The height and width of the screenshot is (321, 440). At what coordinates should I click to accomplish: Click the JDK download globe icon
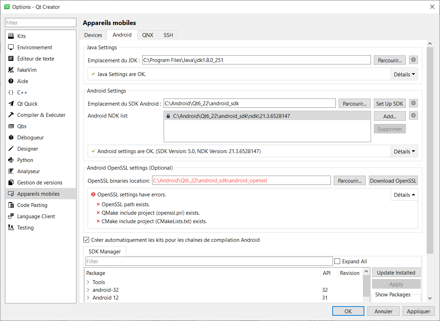tap(414, 60)
